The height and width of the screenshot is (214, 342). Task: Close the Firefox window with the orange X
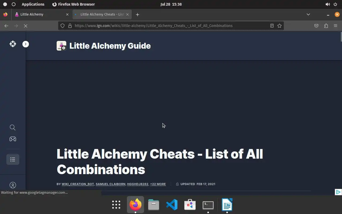337,14
